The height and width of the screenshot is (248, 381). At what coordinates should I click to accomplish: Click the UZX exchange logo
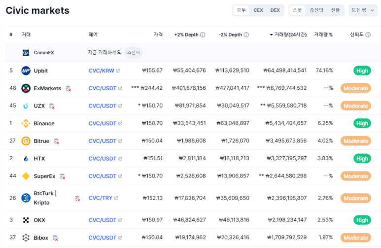(26, 106)
